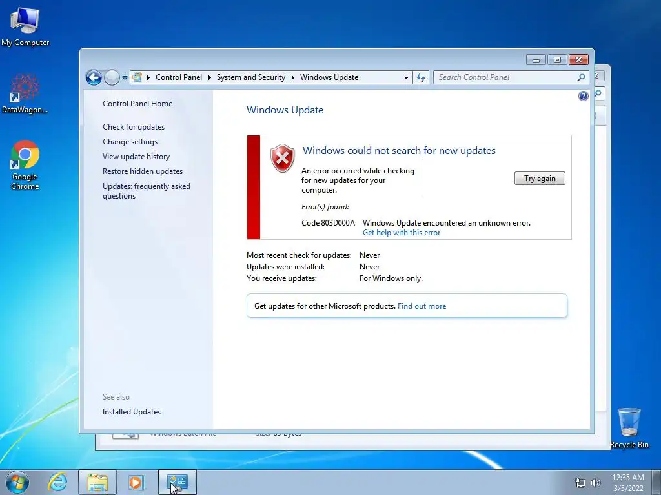
Task: Open View update history link
Action: click(x=136, y=157)
